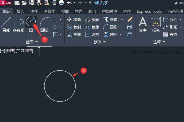
Task: Open the 协作 ribbon tab
Action: [127, 11]
